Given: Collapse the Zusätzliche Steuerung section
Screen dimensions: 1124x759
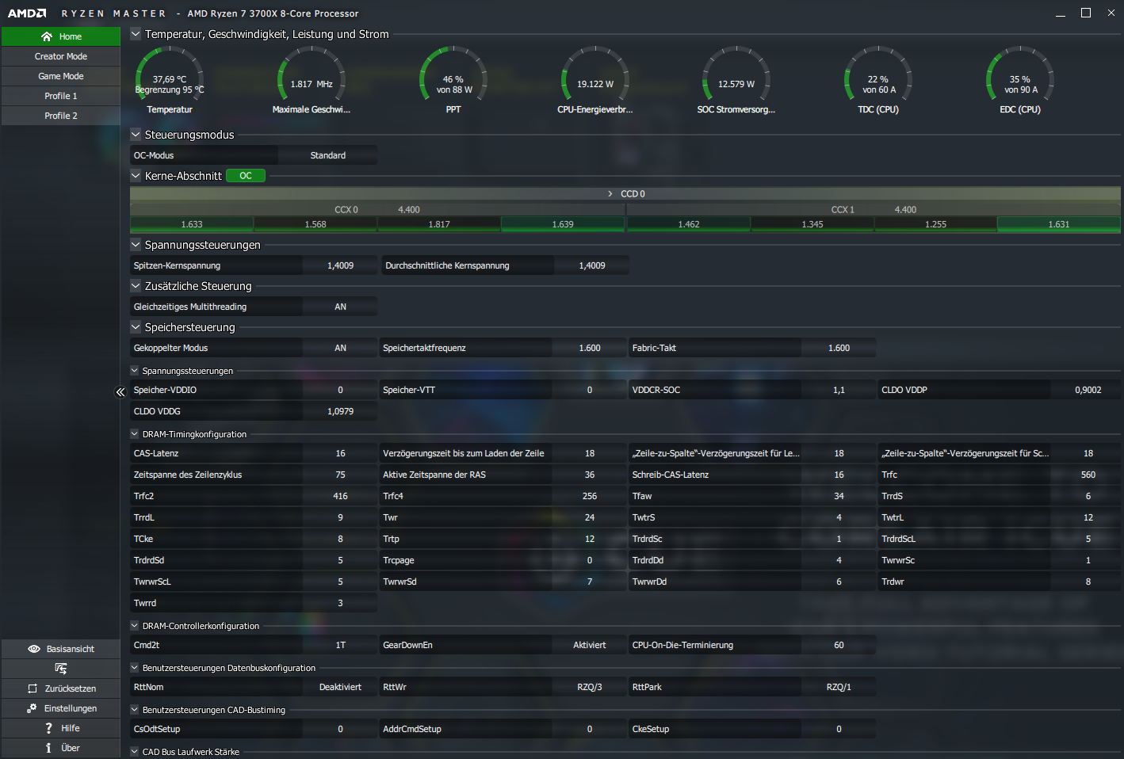Looking at the screenshot, I should [136, 286].
